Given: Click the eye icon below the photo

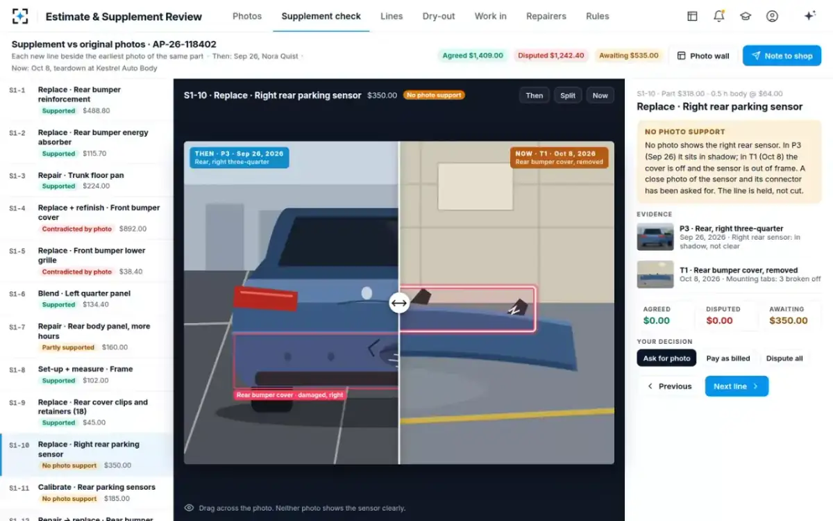Looking at the screenshot, I should tap(189, 508).
